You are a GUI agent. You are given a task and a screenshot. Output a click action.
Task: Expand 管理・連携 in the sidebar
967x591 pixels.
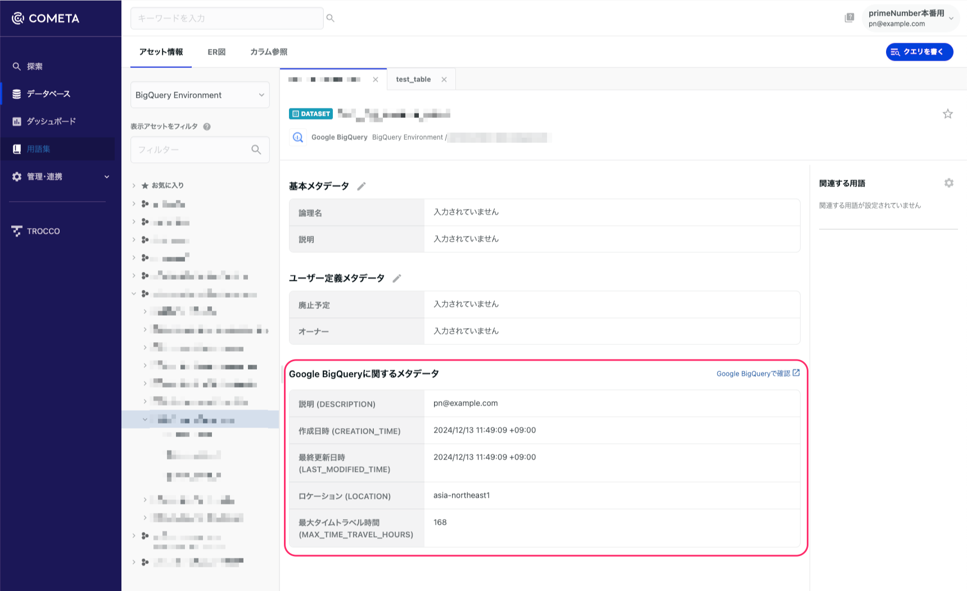(61, 176)
